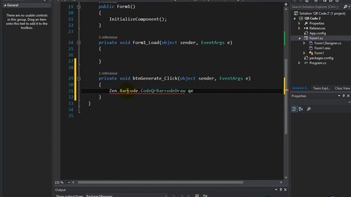Close the Output panel
The width and height of the screenshot is (351, 197).
285,190
